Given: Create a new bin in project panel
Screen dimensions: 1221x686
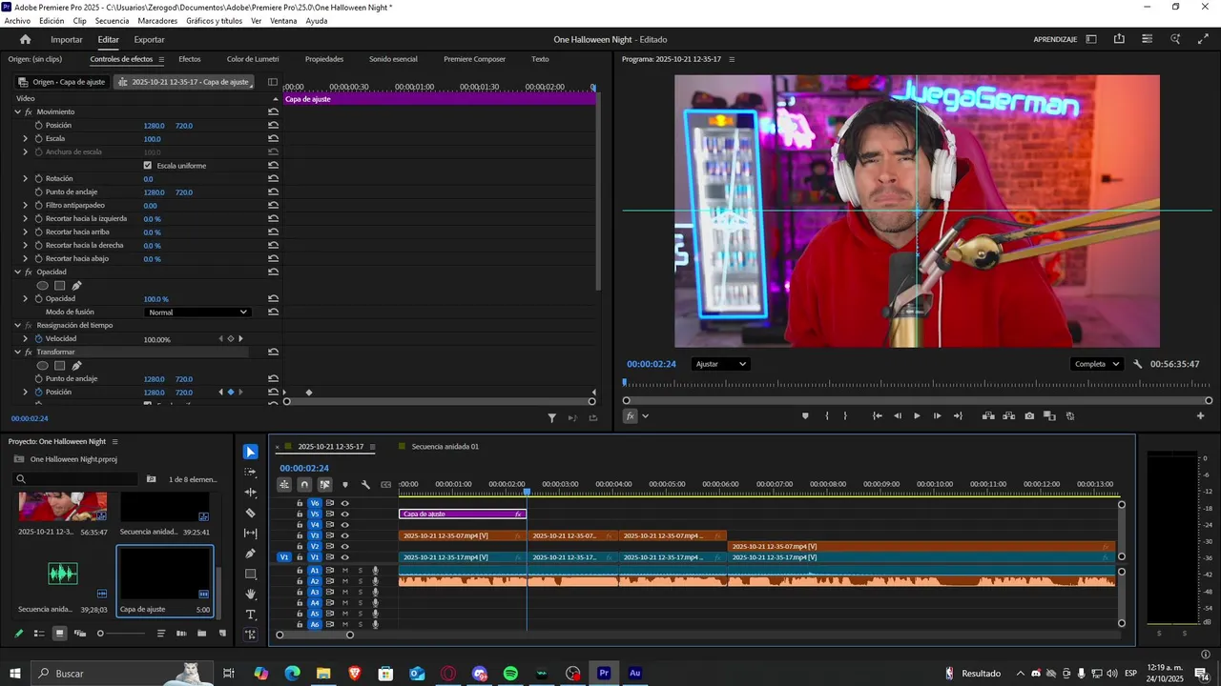Looking at the screenshot, I should 201,634.
